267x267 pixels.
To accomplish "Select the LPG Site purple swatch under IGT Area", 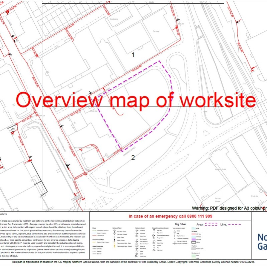I will pos(194,240).
